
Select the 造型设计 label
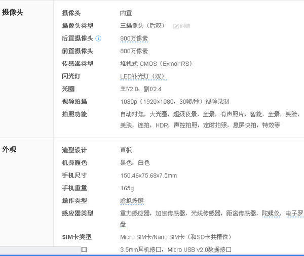[x=74, y=150]
